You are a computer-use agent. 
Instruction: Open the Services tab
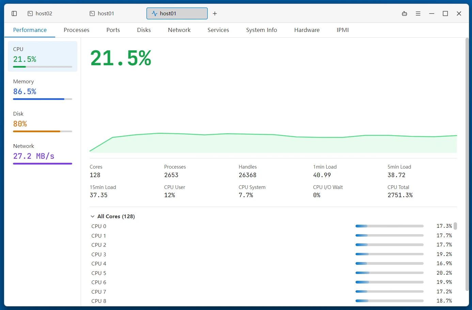[218, 30]
